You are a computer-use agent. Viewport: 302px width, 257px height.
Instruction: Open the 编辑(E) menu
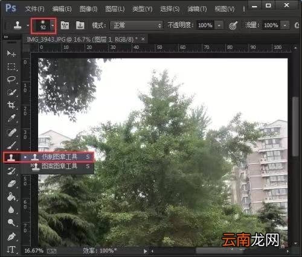tap(62, 9)
